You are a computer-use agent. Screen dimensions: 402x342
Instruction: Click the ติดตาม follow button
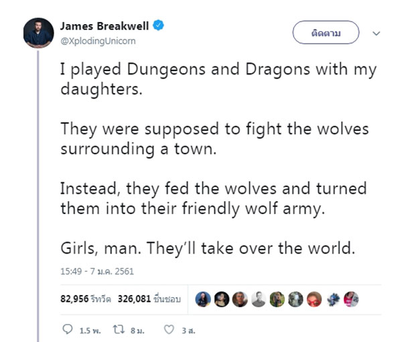pyautogui.click(x=326, y=33)
